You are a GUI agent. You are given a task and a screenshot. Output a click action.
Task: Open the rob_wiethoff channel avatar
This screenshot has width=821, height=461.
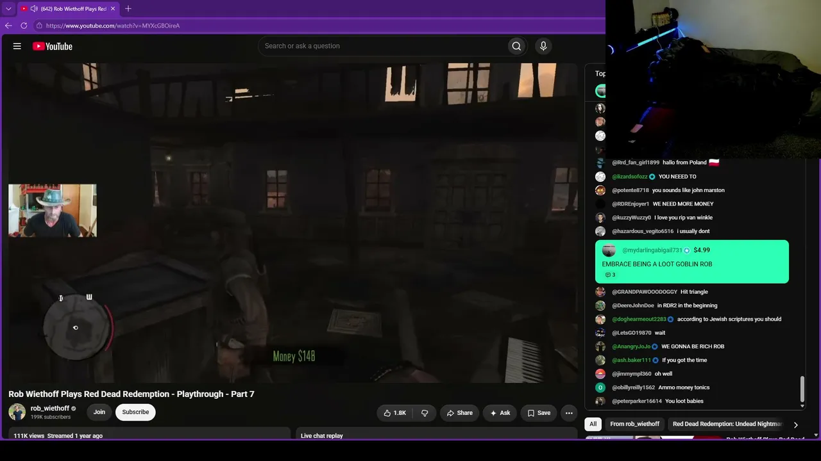(17, 412)
